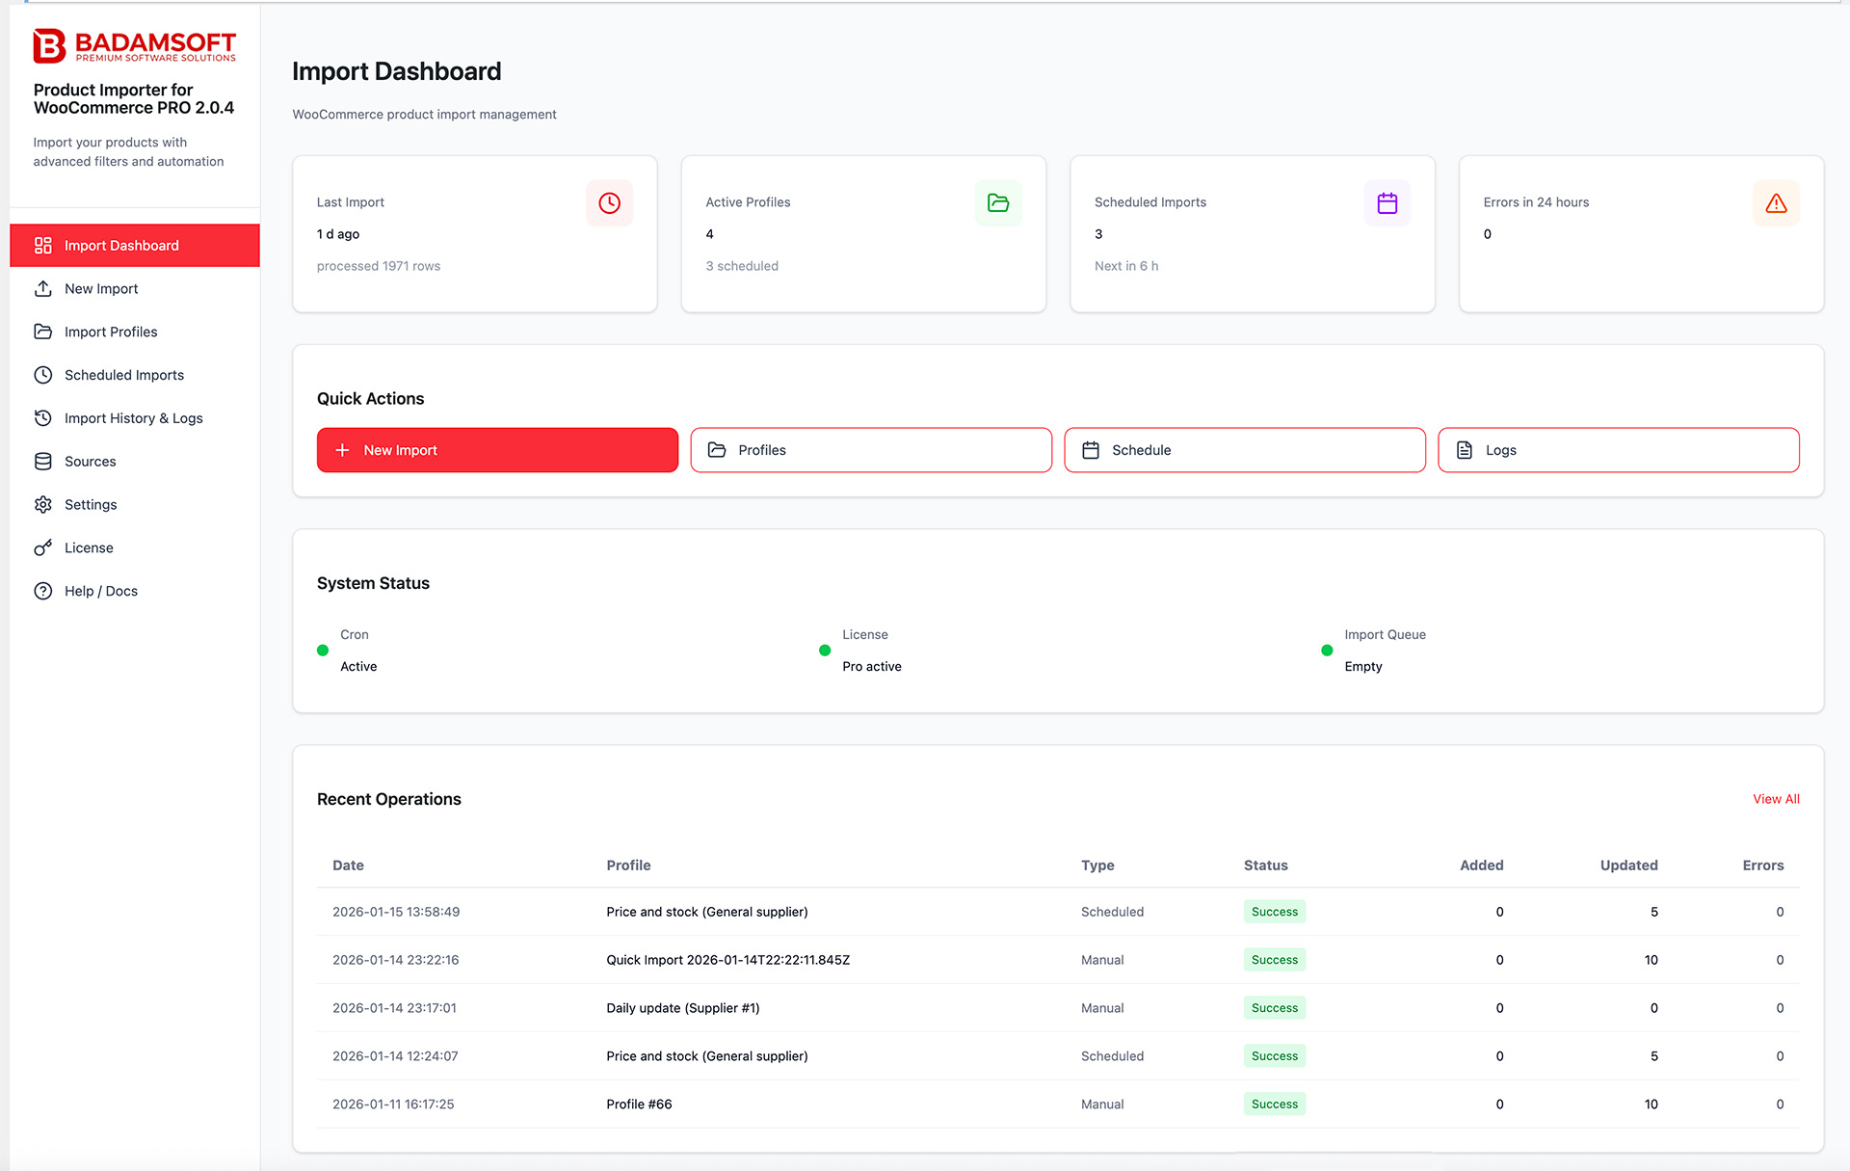Image resolution: width=1850 pixels, height=1171 pixels.
Task: Open Help / Docs question mark icon
Action: coord(42,590)
